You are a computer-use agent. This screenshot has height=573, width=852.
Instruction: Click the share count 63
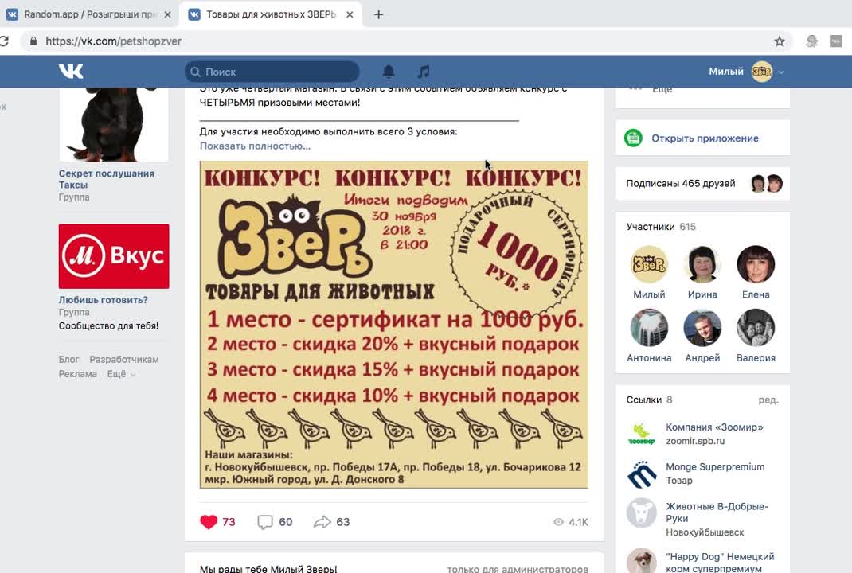pos(343,522)
